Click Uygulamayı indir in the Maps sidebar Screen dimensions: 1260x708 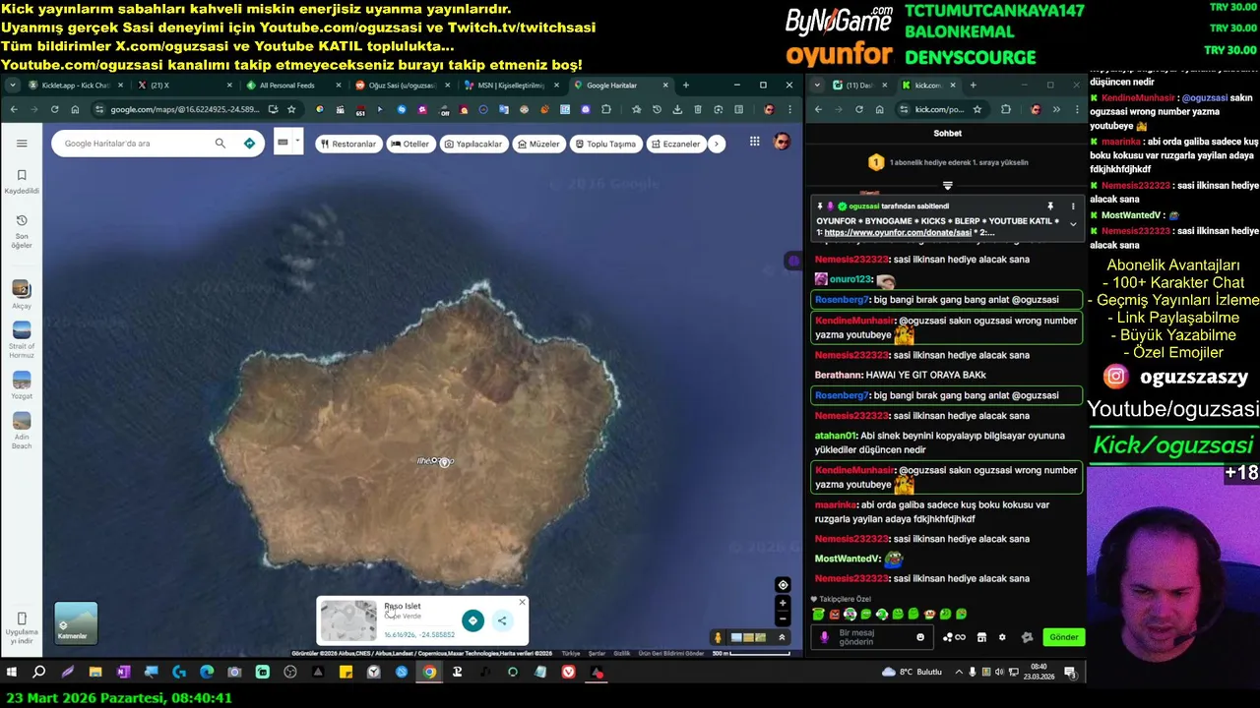[x=22, y=628]
